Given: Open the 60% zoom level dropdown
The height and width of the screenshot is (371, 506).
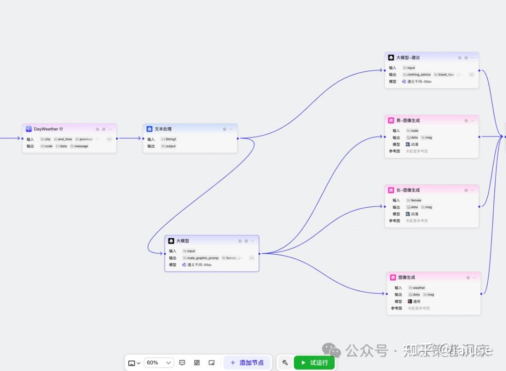Looking at the screenshot, I should (158, 363).
